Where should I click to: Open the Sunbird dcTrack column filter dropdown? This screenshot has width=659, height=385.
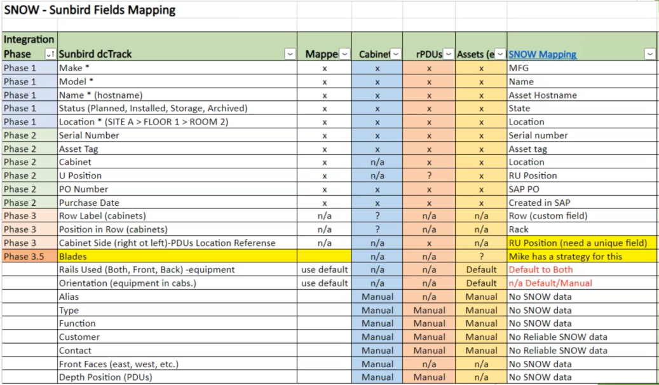(290, 54)
